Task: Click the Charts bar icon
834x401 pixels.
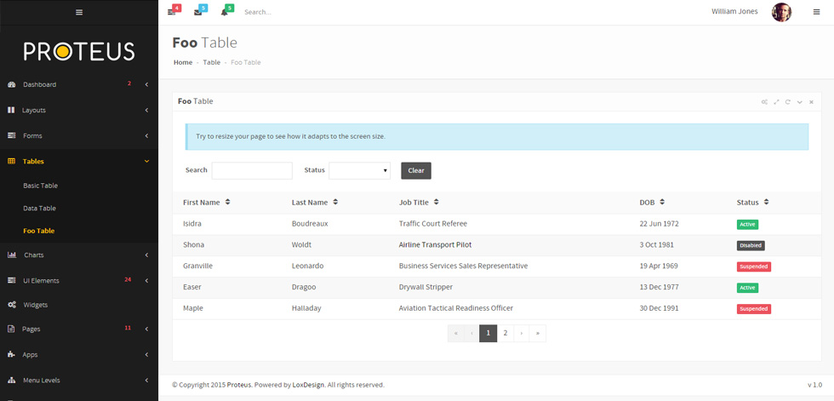Action: point(12,255)
